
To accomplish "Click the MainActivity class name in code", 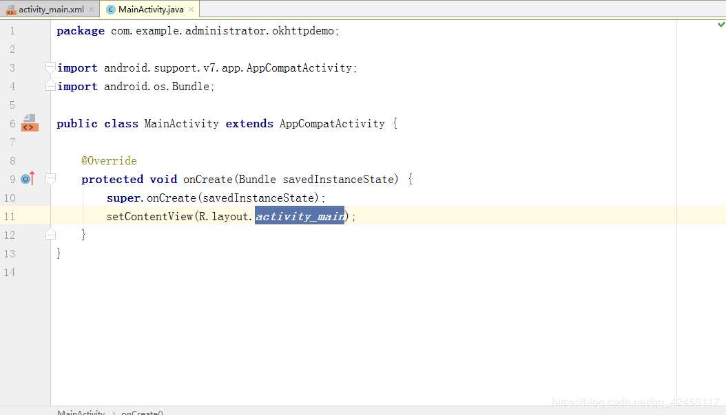I will pyautogui.click(x=182, y=123).
